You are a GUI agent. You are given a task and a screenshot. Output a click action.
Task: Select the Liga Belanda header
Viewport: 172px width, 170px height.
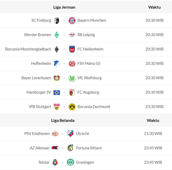coord(63,121)
